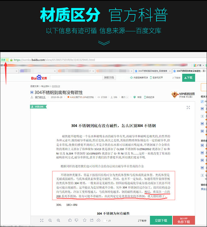This screenshot has height=227, width=207.
Task: Expand the 简介 dropdown arrow
Action: 127,97
